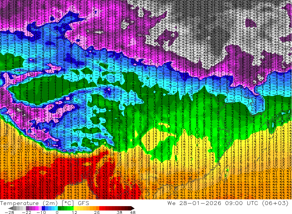The width and height of the screenshot is (292, 214).
Task: Click the '[°C]' unit label
Action: coord(68,203)
